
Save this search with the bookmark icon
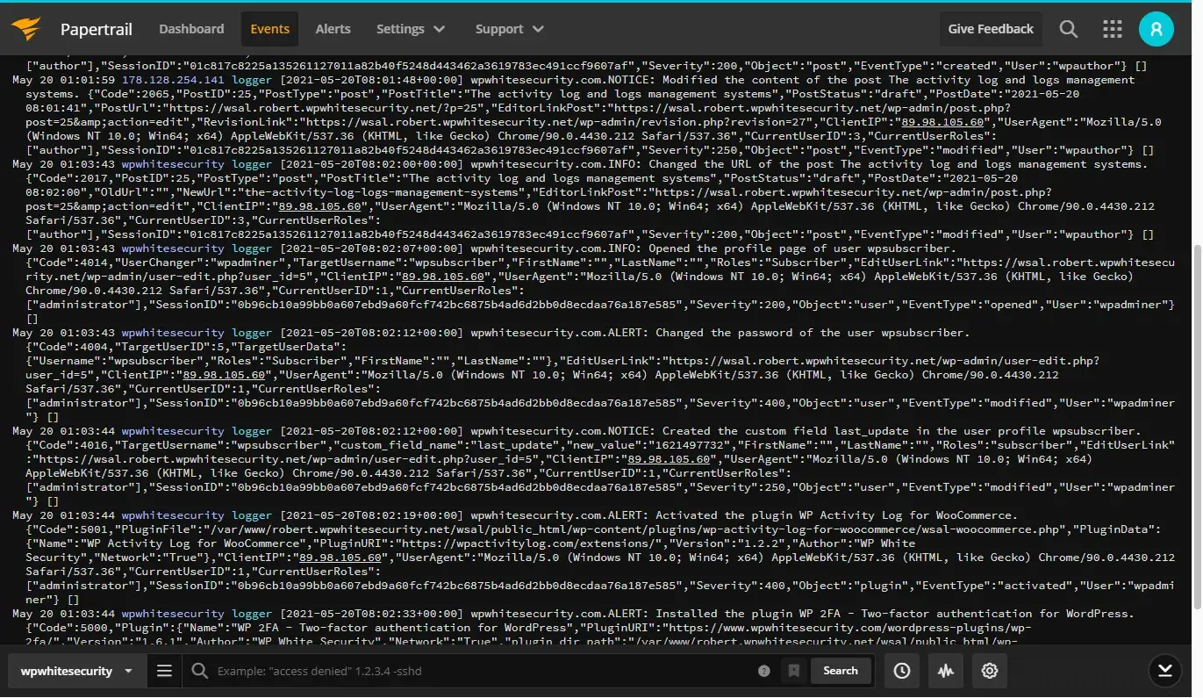pyautogui.click(x=793, y=671)
